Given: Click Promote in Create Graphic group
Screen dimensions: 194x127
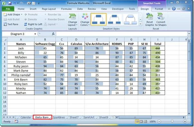Looking at the screenshot, I should pyautogui.click(x=31, y=14).
